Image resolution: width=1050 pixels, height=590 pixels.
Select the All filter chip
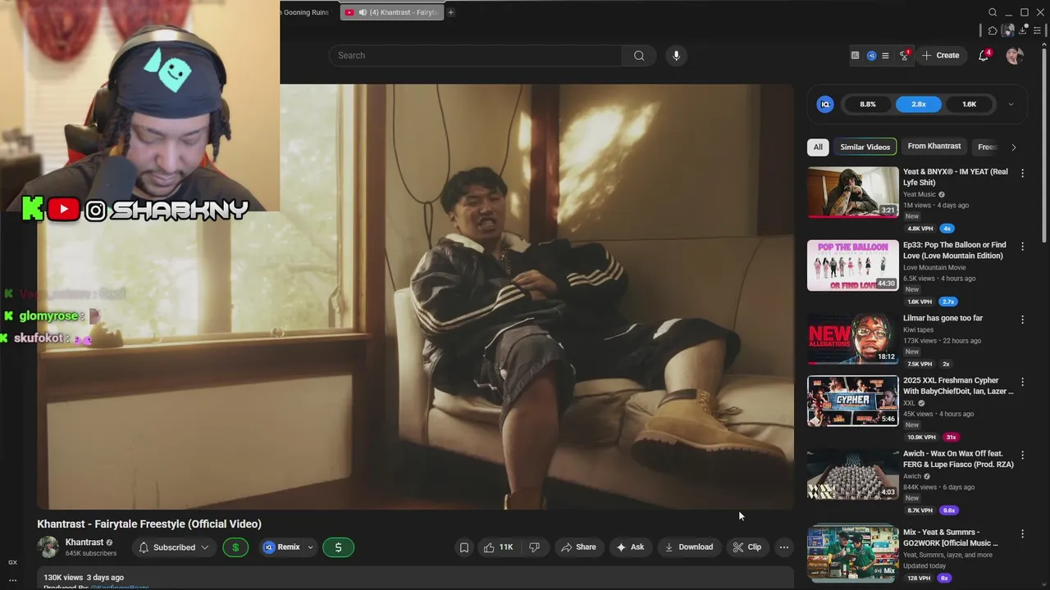coord(818,147)
